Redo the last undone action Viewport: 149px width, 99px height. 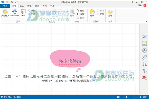(16, 2)
